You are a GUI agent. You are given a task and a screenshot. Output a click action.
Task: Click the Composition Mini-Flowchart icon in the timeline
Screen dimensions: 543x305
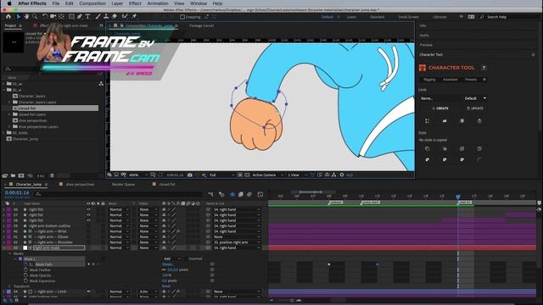211,194
